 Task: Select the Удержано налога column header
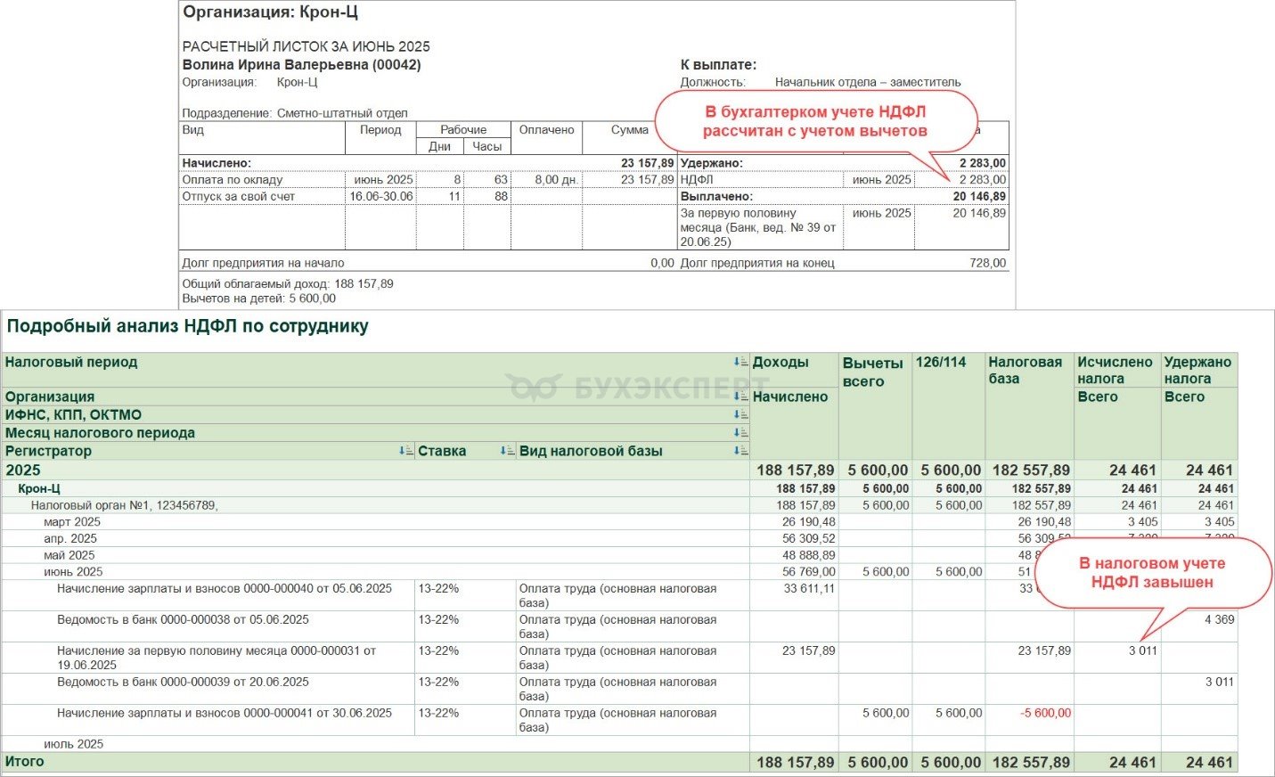point(1197,370)
